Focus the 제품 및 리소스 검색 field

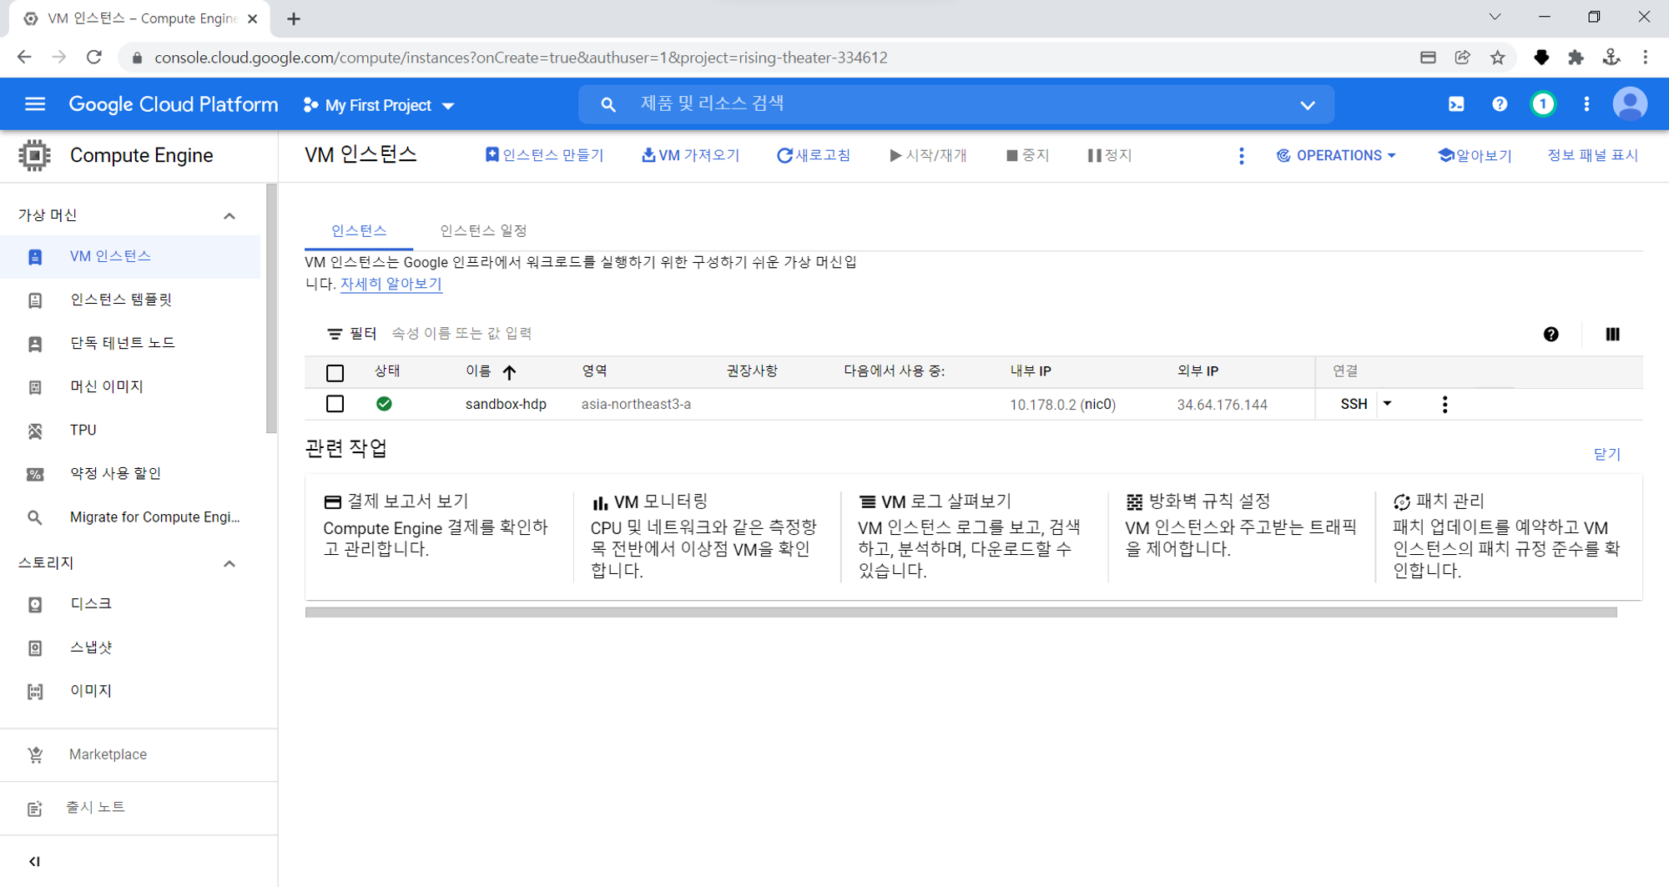(x=956, y=104)
